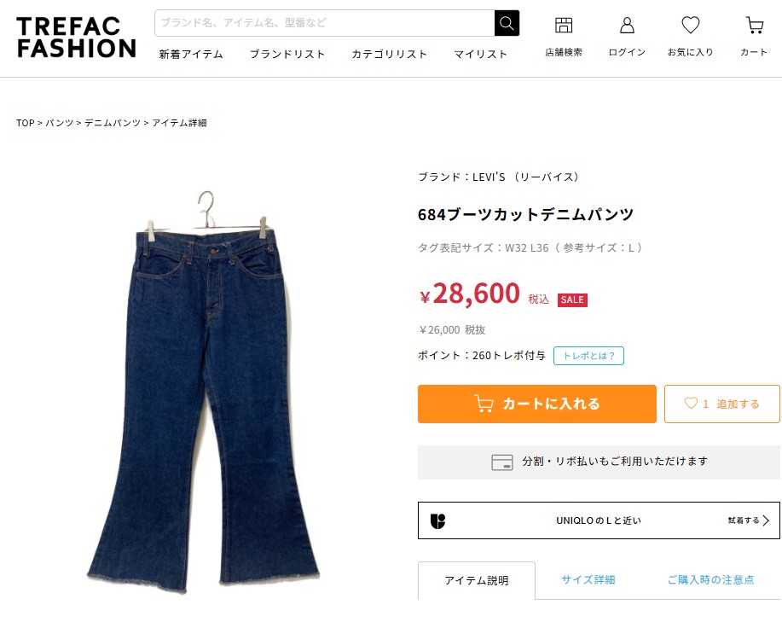Toggle favorite with 追加する heart button
Image resolution: width=782 pixels, height=622 pixels.
721,404
